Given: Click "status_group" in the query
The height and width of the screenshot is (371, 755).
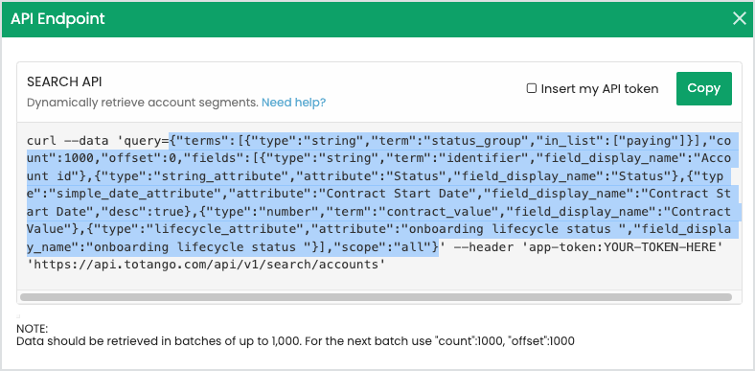Looking at the screenshot, I should point(478,141).
